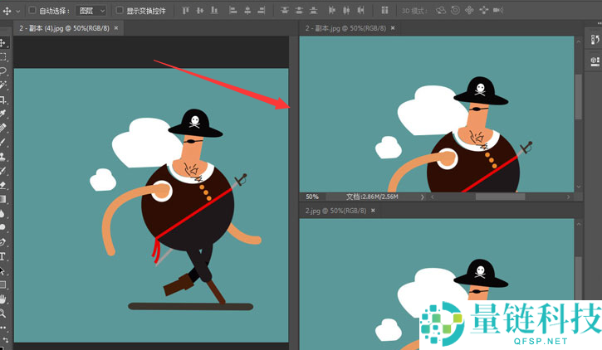Select the Rectangular Marquee tool

click(4, 56)
